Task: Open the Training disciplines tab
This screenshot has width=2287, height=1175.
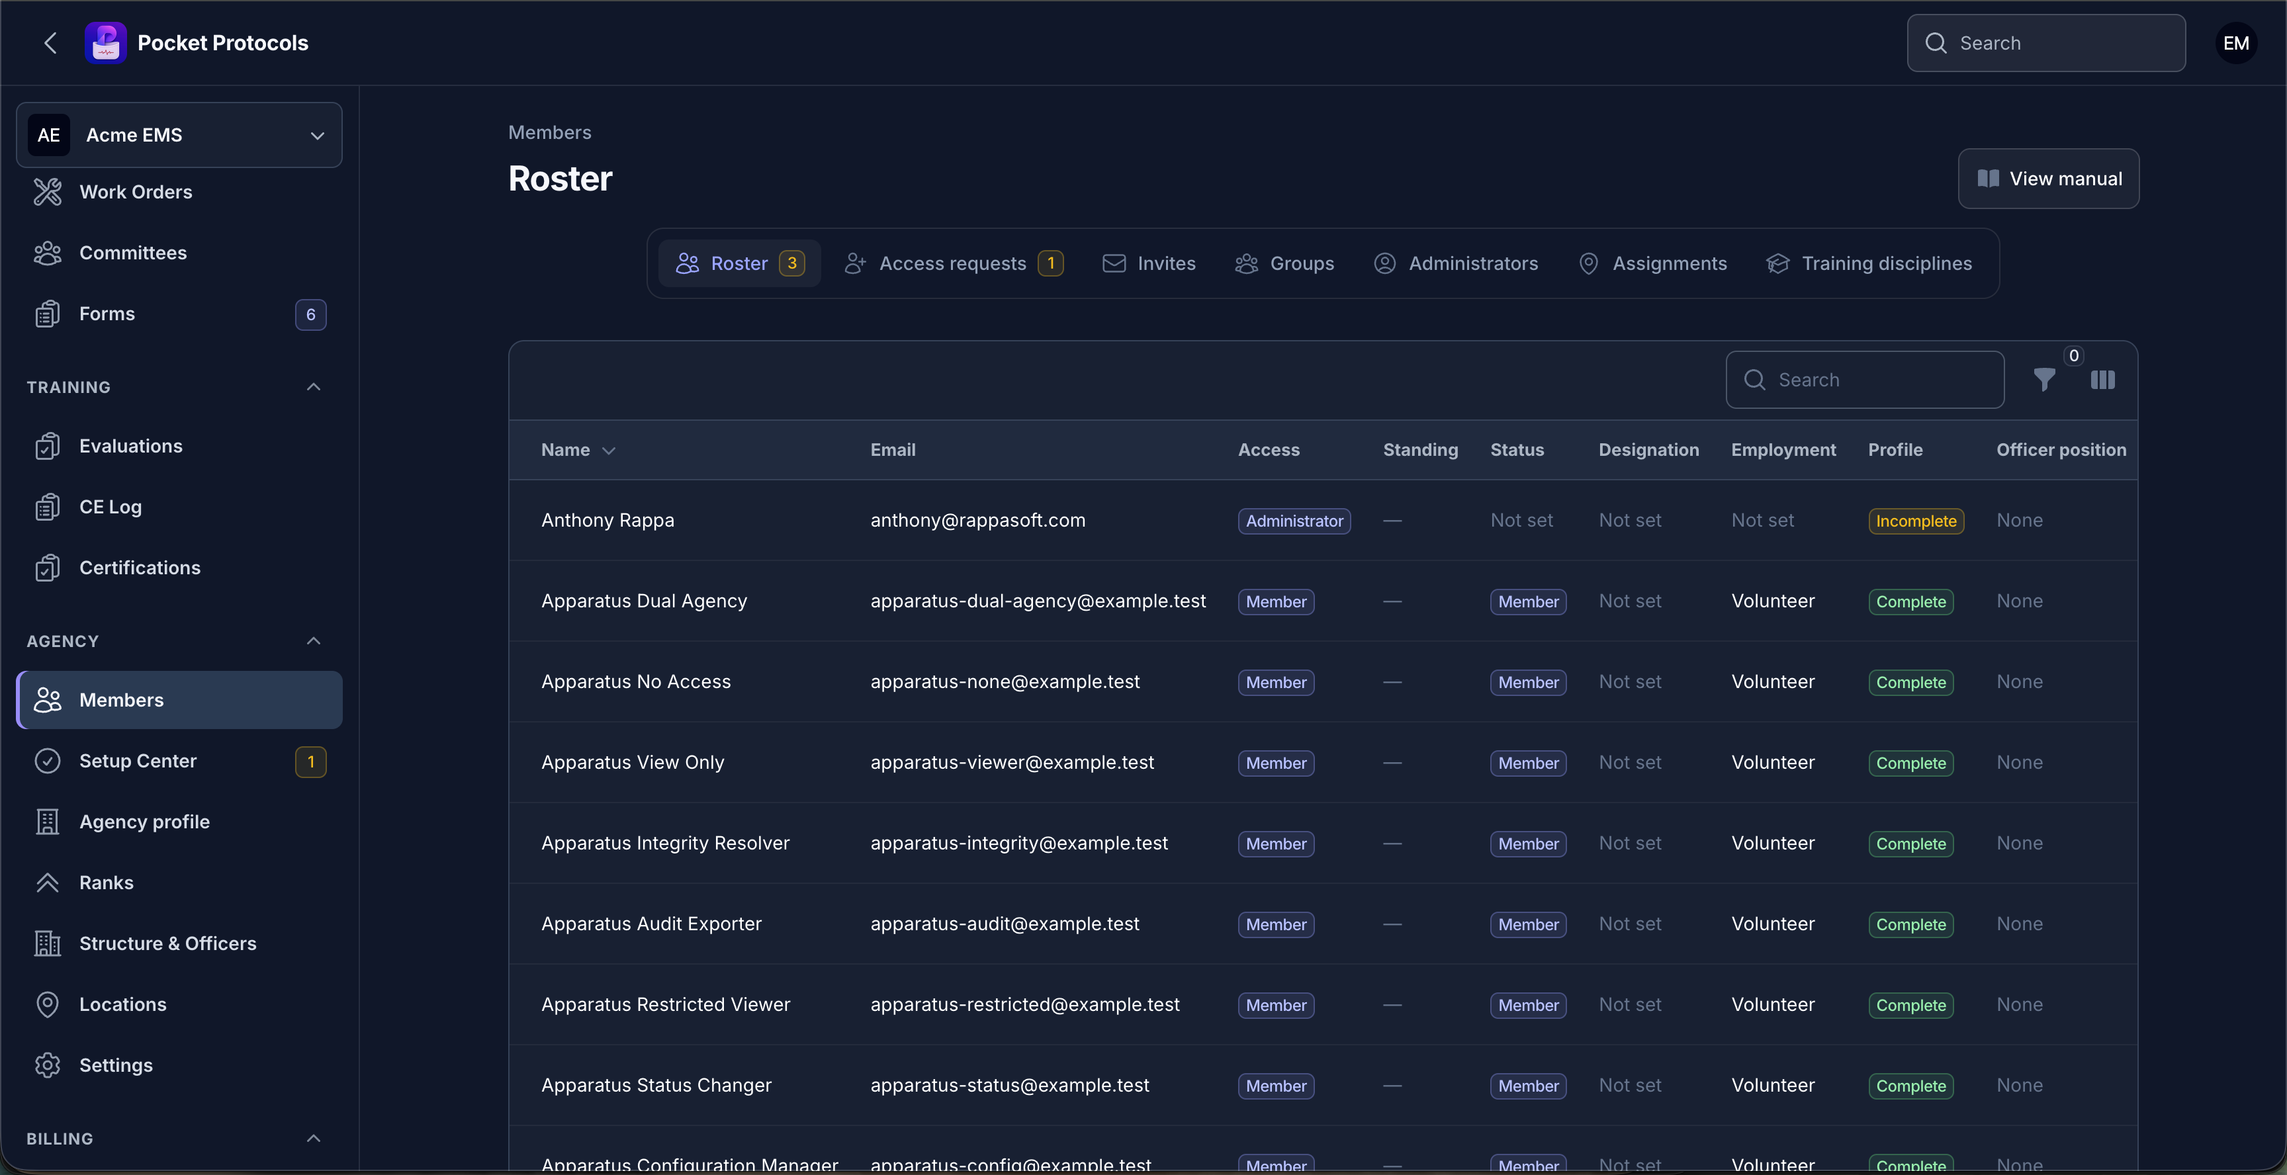Action: (1869, 263)
